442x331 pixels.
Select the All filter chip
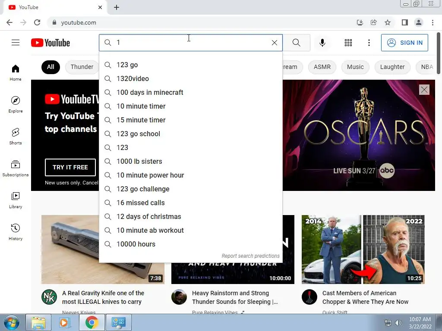click(x=51, y=67)
